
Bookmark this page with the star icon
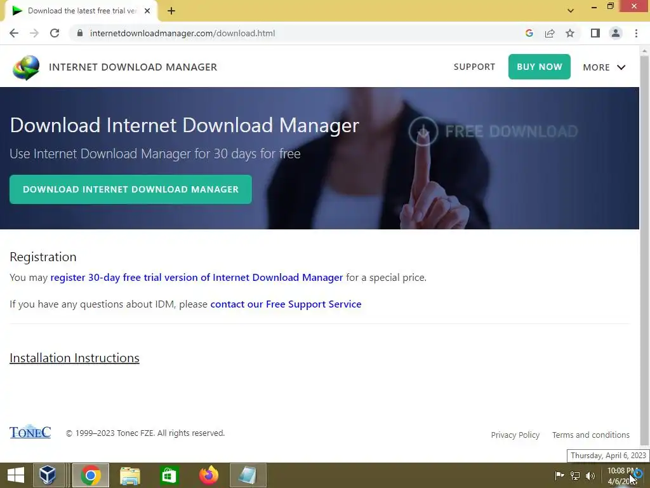coord(570,33)
